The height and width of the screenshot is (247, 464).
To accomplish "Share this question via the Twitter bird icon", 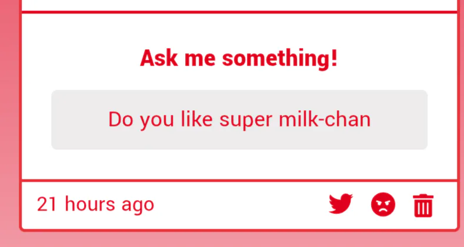I will (341, 204).
